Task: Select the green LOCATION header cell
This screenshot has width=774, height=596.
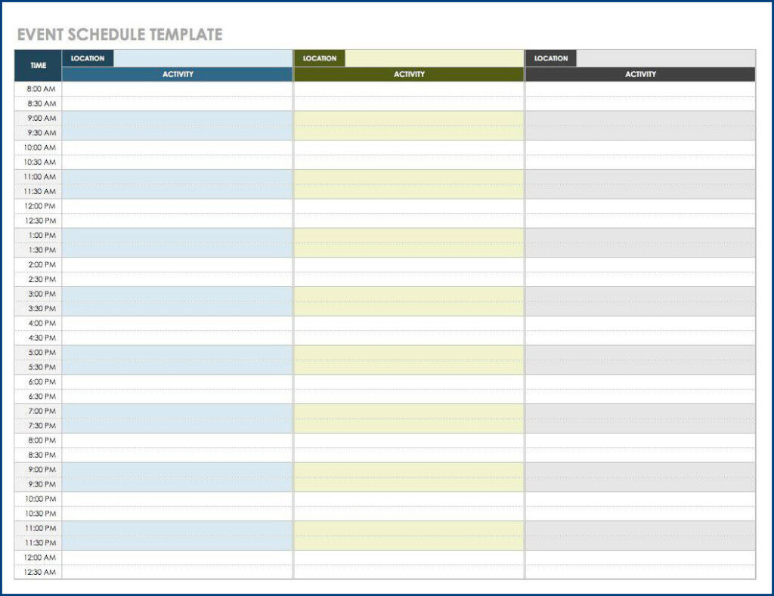Action: pos(320,58)
